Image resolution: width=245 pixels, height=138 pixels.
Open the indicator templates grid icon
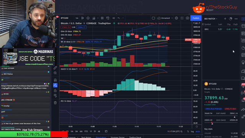pos(102,18)
